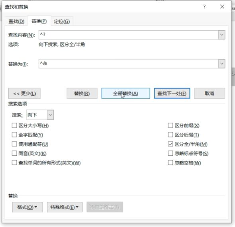Viewport: 235px width, 227px height.
Task: Enable 区分前缀(X) checkbox
Action: (x=170, y=125)
